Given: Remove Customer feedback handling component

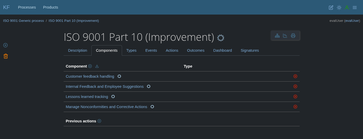Looking at the screenshot, I should [x=295, y=76].
